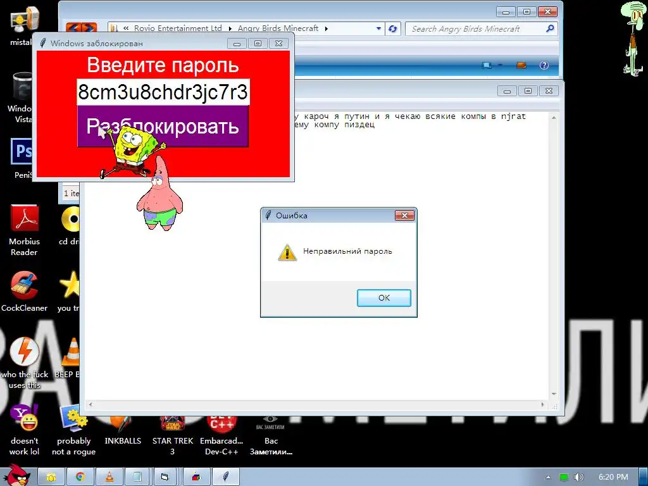Click the password field with 8cm3u8chdr3jc7r3
The width and height of the screenshot is (648, 486).
coord(163,92)
